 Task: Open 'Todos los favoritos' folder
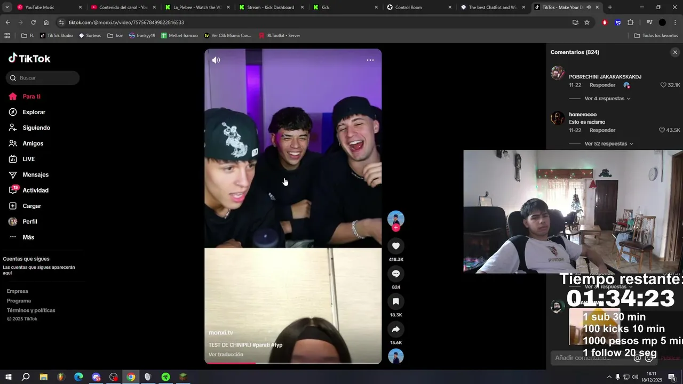click(x=656, y=36)
